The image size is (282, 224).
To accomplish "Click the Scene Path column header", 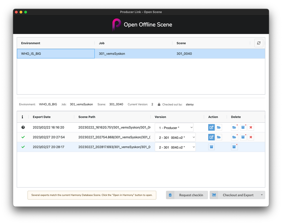I will (87, 117).
